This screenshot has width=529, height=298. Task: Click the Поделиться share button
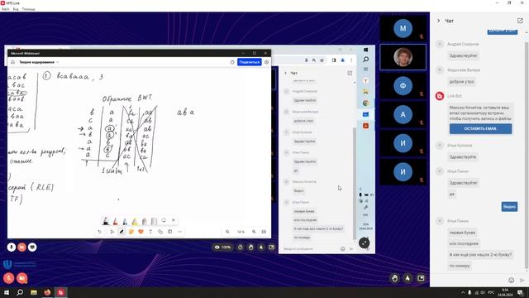coord(250,62)
